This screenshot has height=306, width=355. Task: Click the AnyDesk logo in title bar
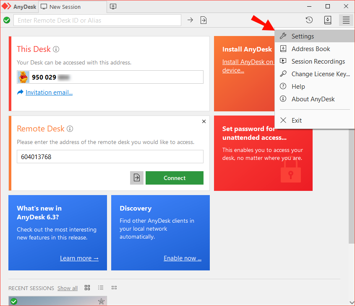[19, 7]
